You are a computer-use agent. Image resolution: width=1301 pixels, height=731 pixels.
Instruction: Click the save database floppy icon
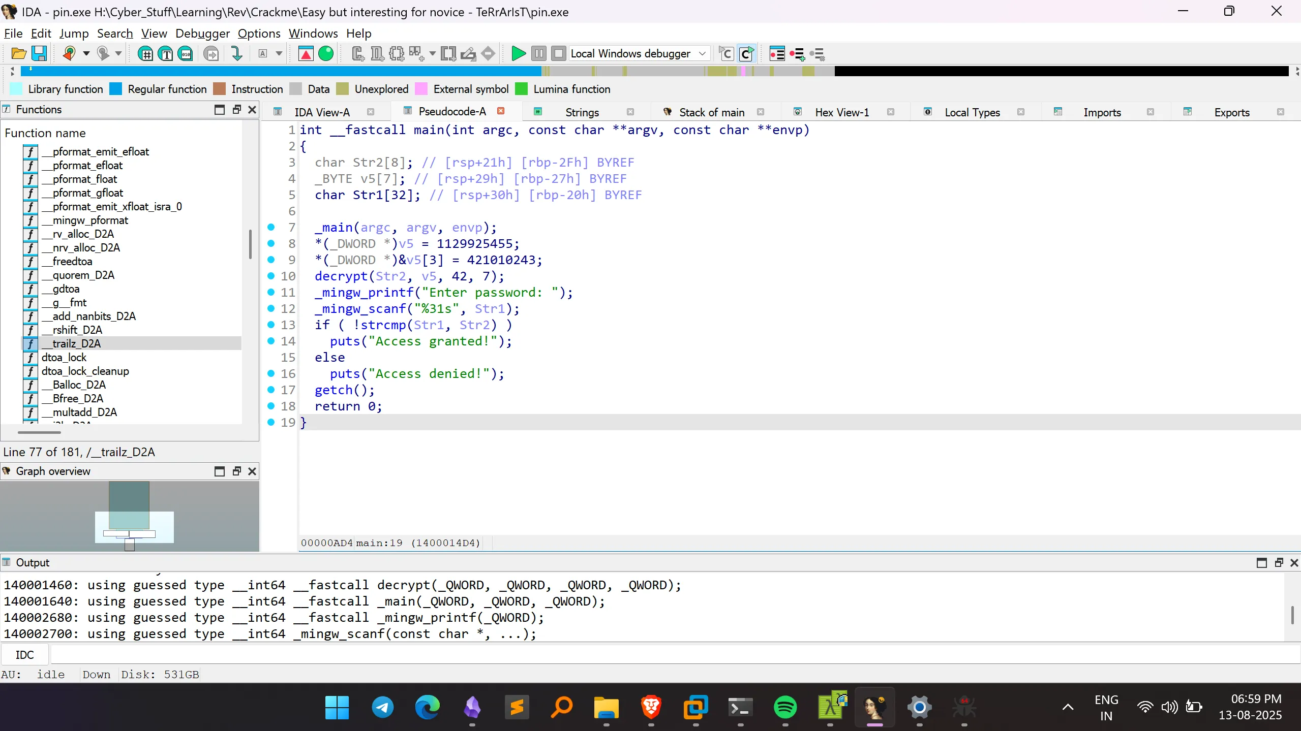tap(40, 53)
